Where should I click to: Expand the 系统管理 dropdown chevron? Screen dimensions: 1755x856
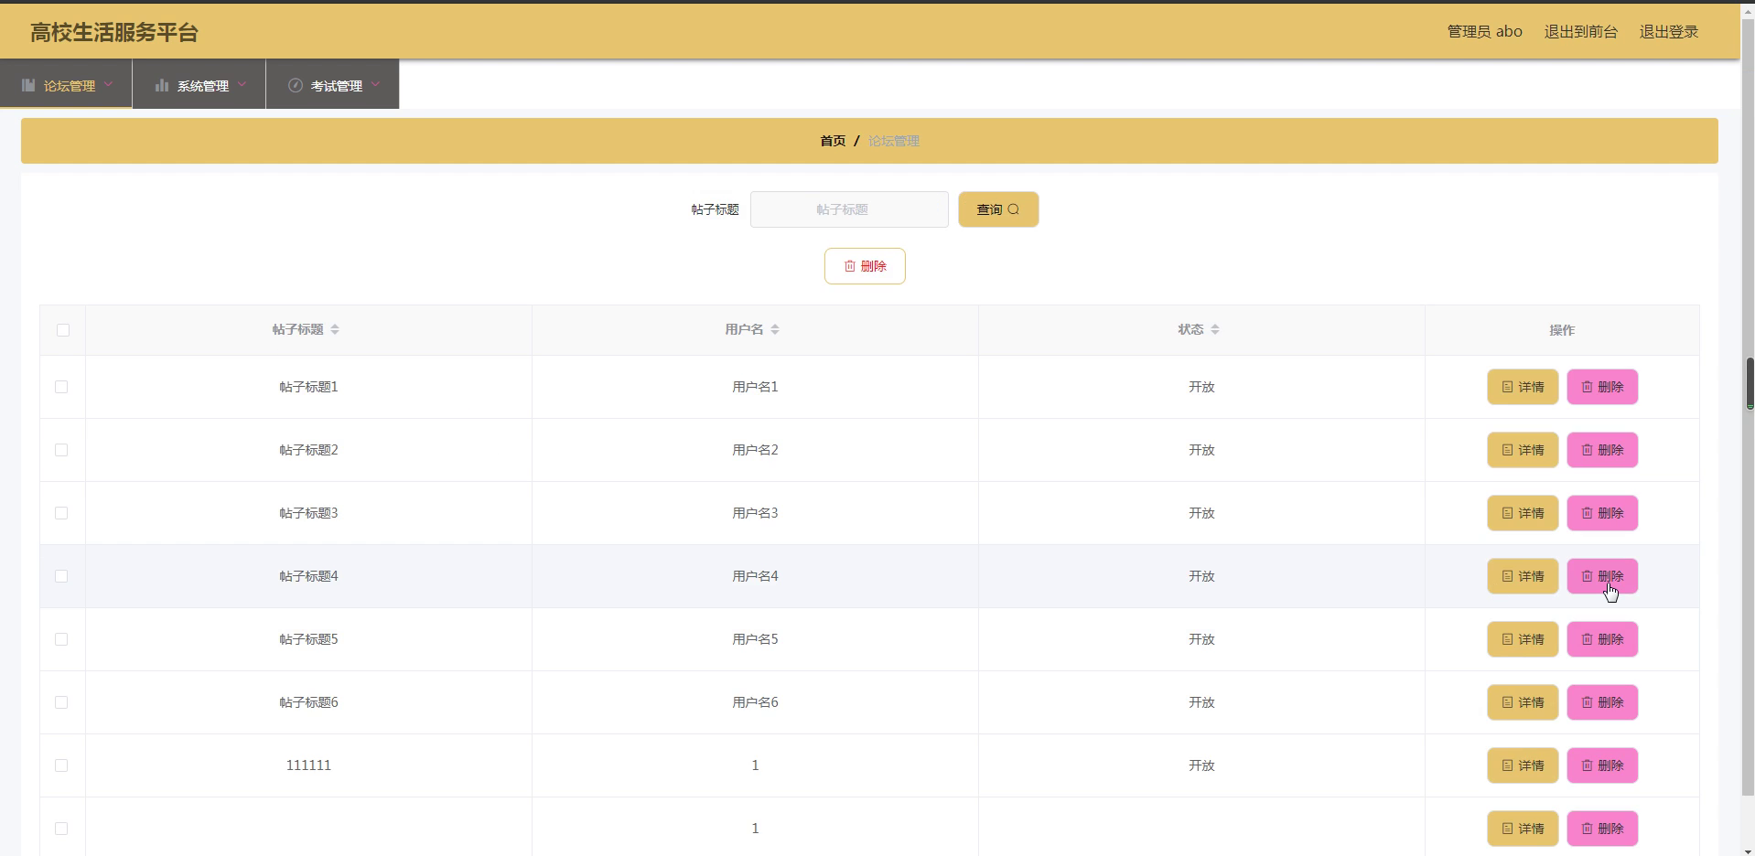pos(242,84)
